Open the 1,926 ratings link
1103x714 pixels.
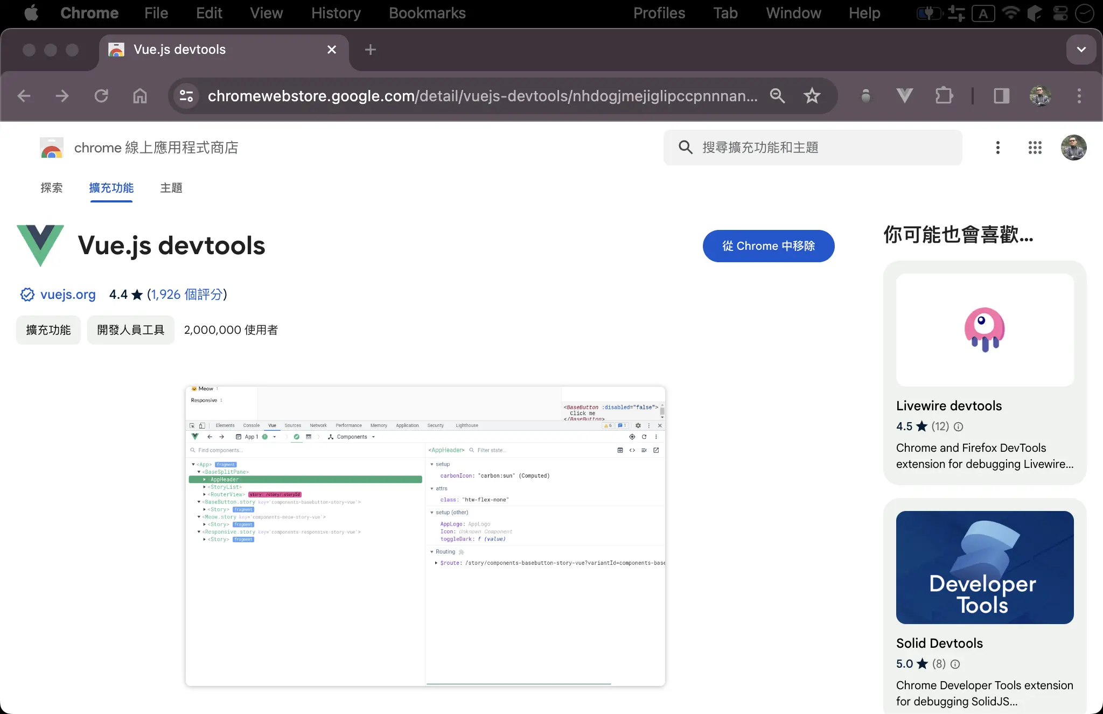tap(186, 295)
